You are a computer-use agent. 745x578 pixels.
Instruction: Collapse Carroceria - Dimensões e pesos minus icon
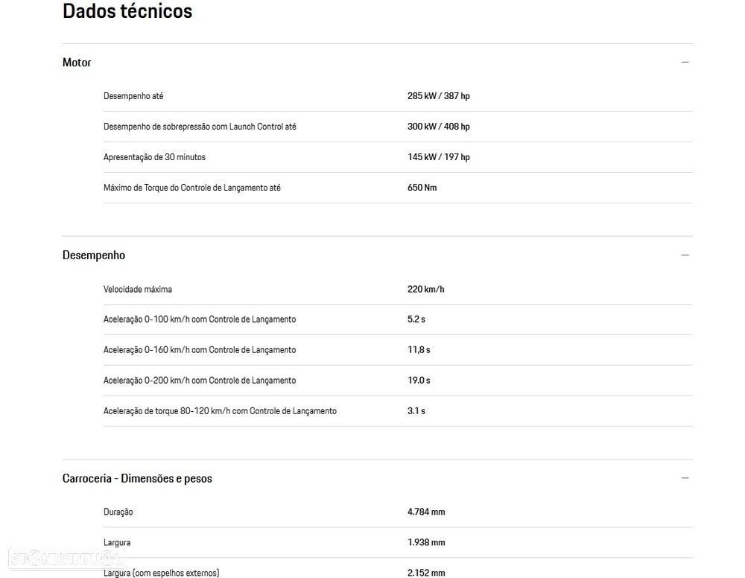click(x=685, y=478)
